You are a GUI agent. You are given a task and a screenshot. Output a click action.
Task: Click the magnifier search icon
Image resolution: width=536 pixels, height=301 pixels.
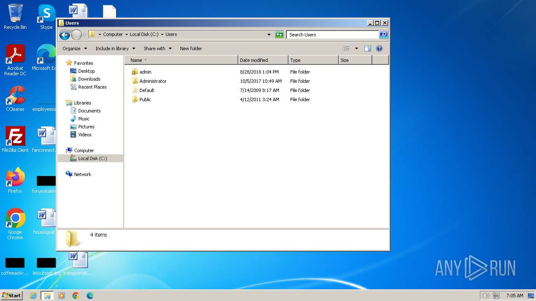383,35
